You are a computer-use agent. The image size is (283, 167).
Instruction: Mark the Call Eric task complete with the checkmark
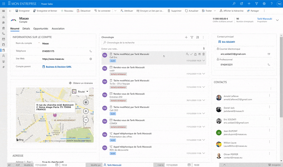(x=191, y=54)
